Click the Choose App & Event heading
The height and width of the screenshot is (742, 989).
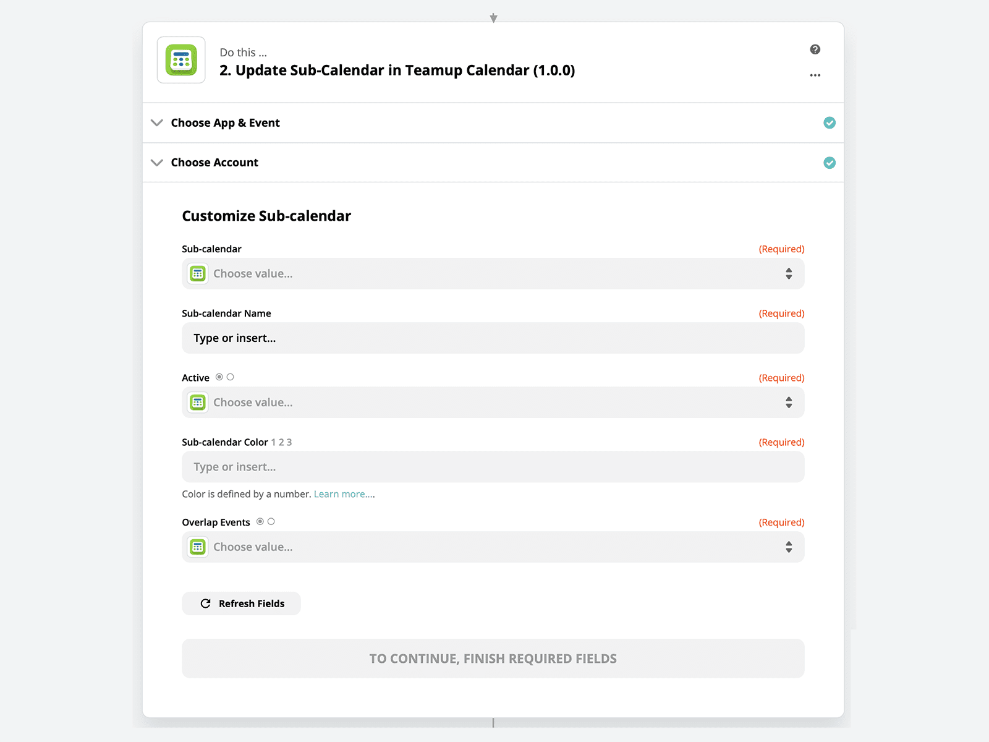tap(226, 123)
